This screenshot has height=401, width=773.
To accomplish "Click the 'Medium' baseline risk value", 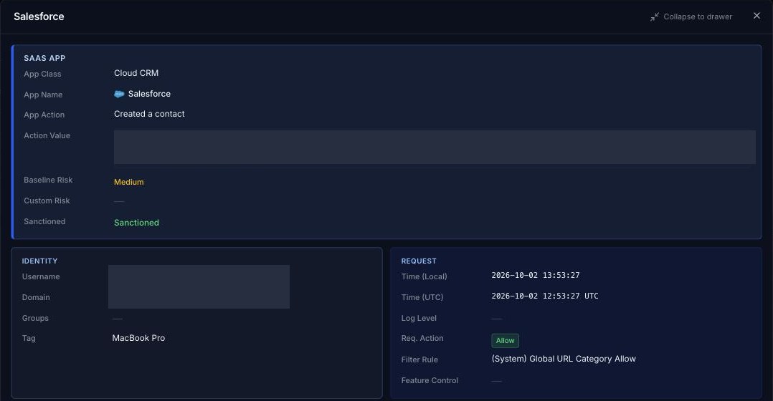I will pyautogui.click(x=128, y=182).
